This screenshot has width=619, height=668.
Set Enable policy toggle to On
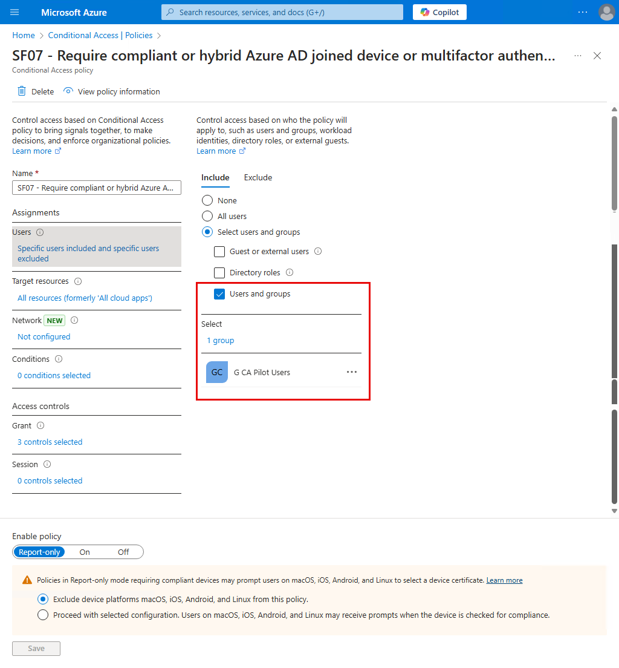point(85,552)
